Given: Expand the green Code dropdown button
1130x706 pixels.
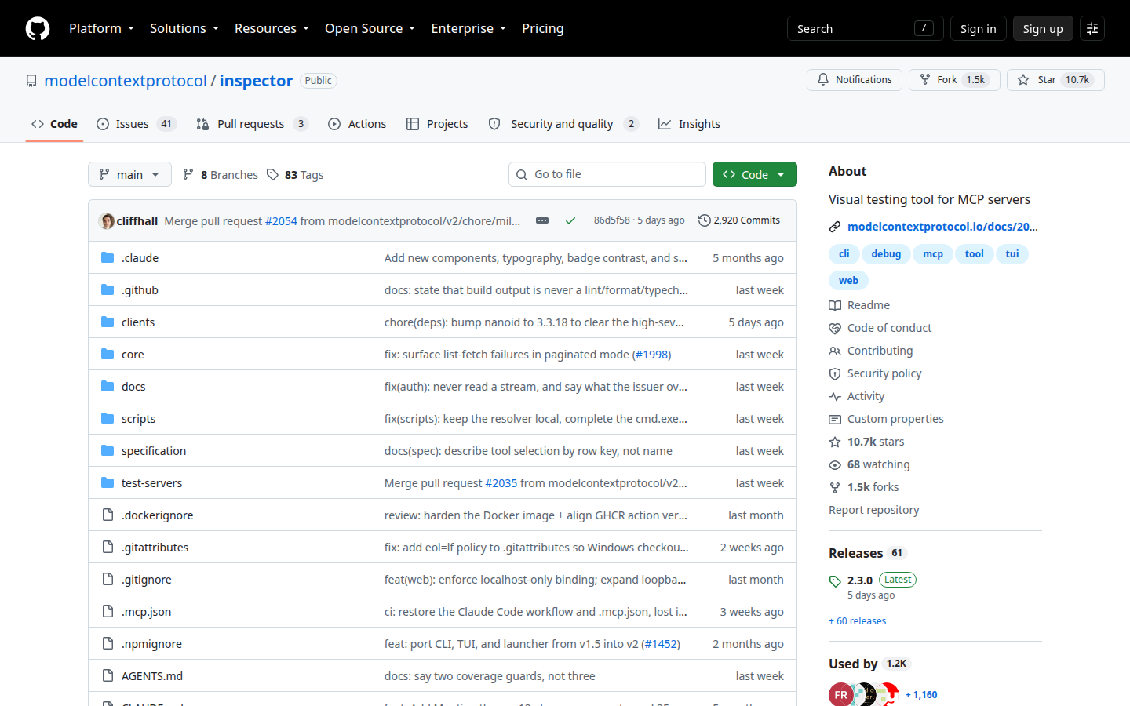Looking at the screenshot, I should click(755, 174).
